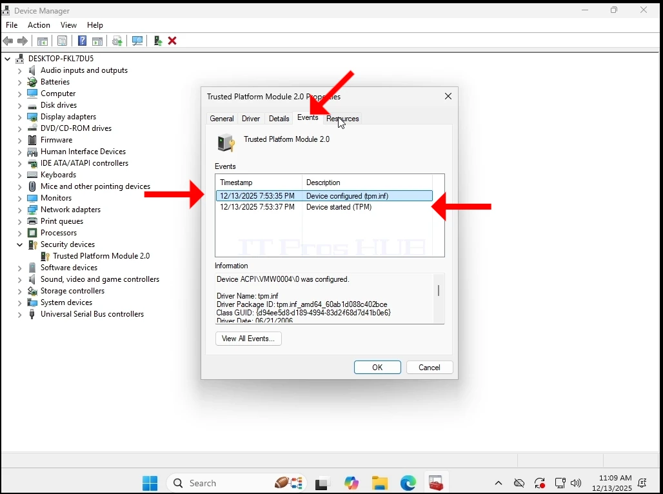Select the Software devices row
The height and width of the screenshot is (494, 663).
tap(69, 268)
